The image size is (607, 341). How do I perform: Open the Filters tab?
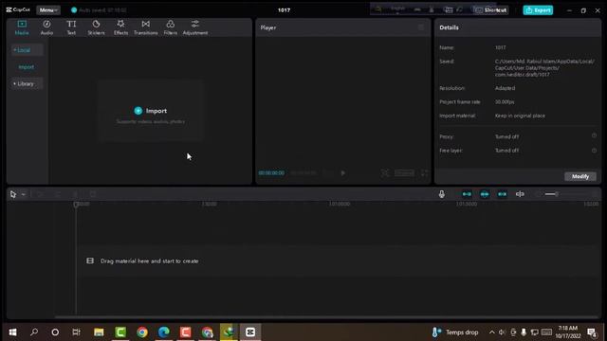click(x=171, y=27)
